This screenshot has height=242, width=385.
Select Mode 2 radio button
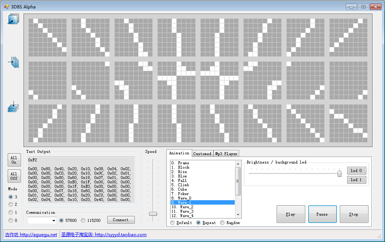(11, 204)
